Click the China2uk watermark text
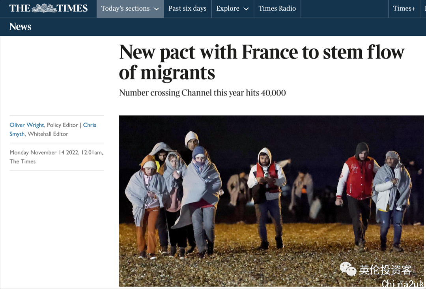This screenshot has height=289, width=426. click(x=402, y=284)
